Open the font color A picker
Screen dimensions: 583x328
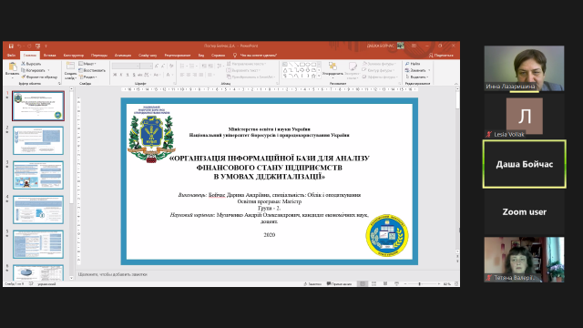click(169, 75)
